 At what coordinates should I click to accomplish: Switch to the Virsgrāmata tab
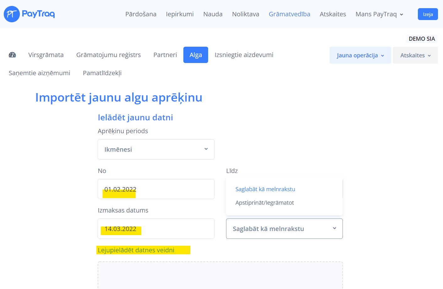tap(46, 55)
